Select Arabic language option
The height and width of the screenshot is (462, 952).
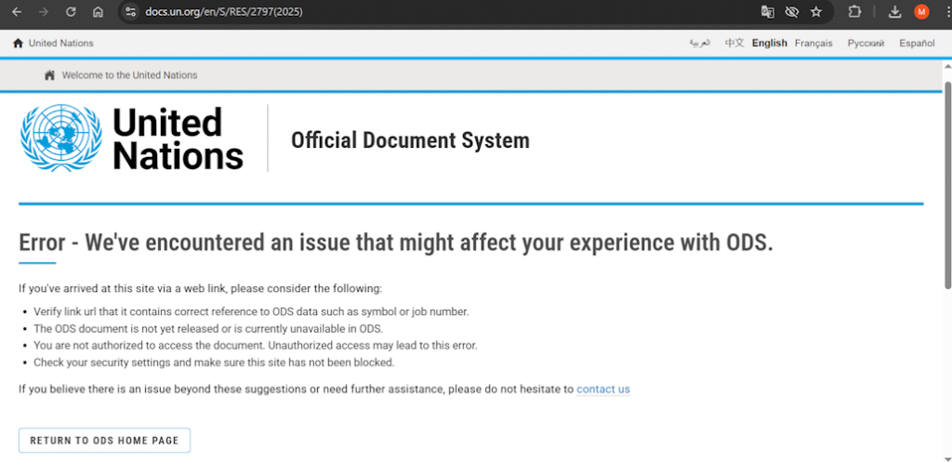[699, 43]
